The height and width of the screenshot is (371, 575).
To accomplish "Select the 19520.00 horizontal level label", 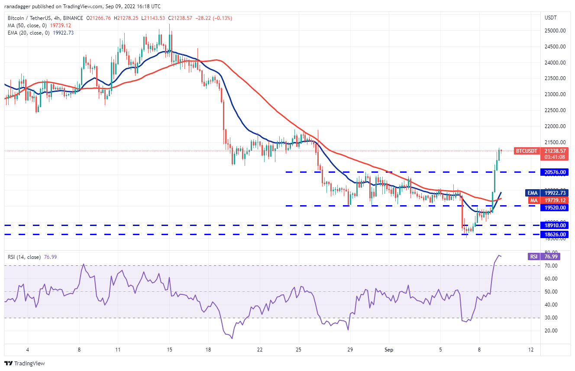I will coord(556,208).
